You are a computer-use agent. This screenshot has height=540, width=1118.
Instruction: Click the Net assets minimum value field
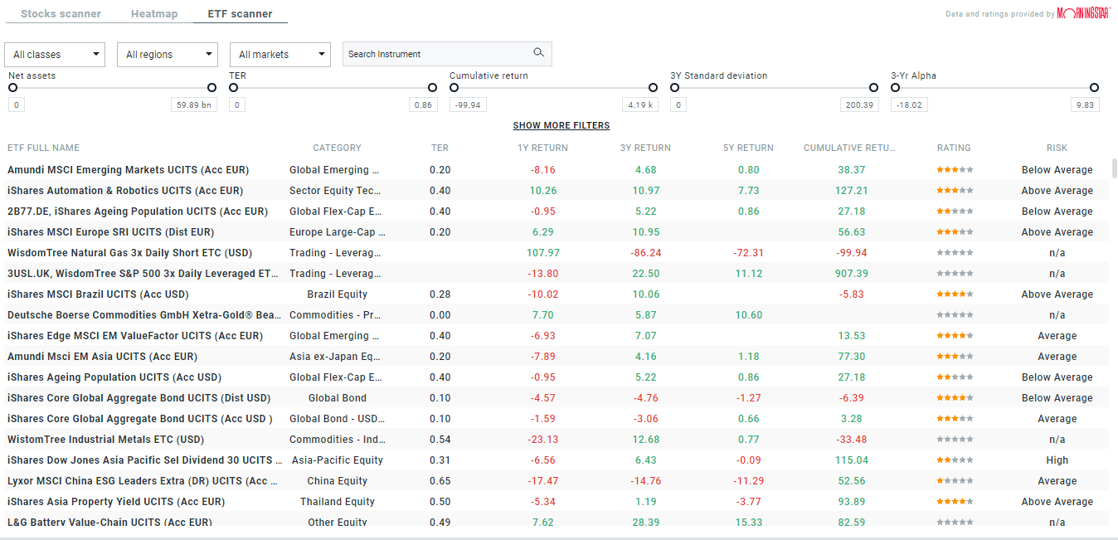pos(16,104)
